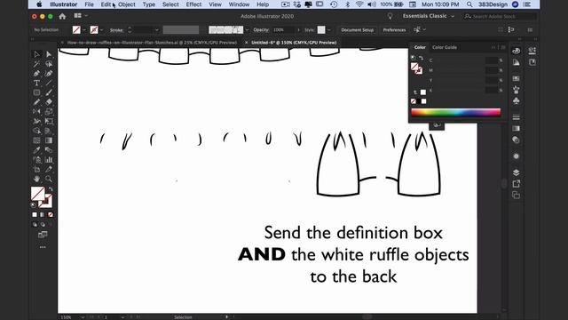568x320 pixels.
Task: Click the Home icon
Action: [62, 16]
